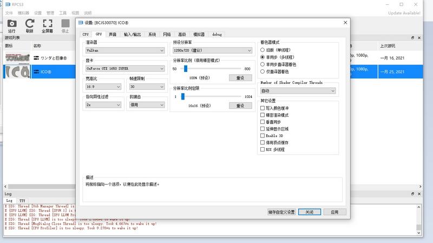Open the 帧速限制 30 dropdown
The image size is (433, 243).
pyautogui.click(x=147, y=87)
